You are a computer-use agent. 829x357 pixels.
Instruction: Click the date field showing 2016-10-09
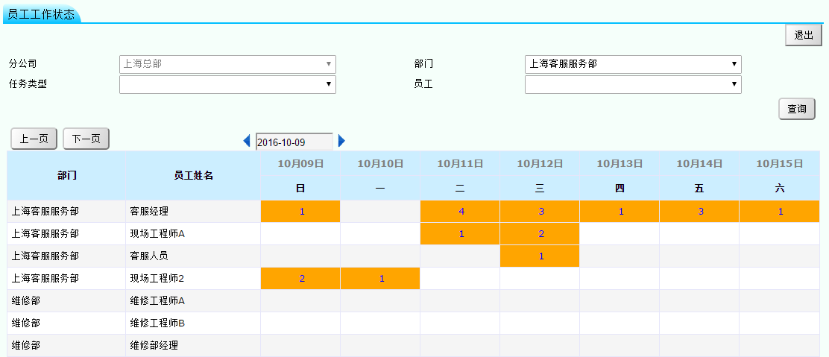294,142
